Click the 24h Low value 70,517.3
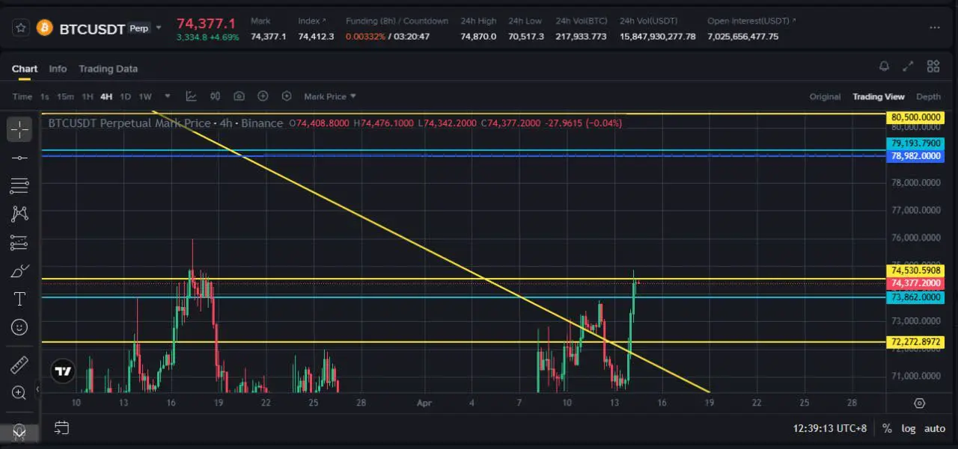Screen dimensions: 958x449 coord(526,37)
